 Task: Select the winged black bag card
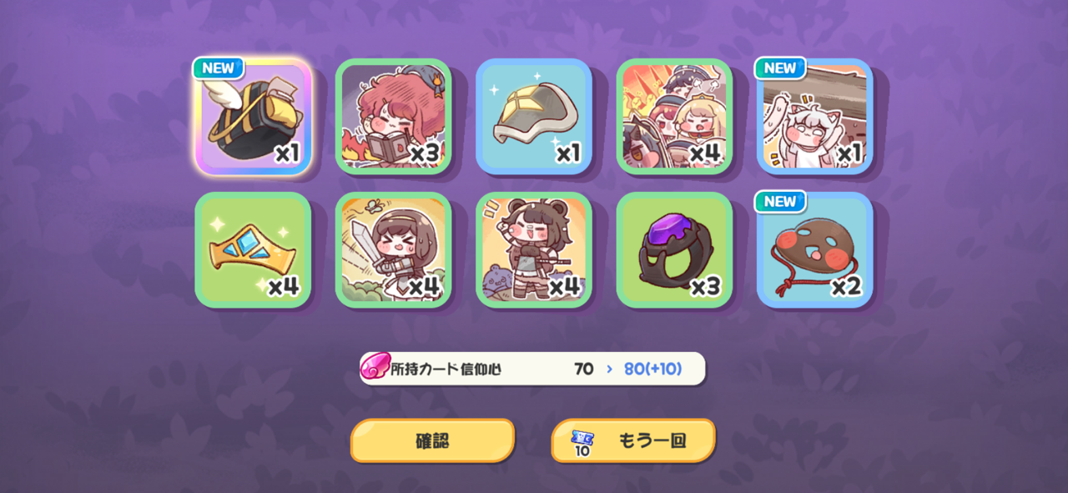253,116
